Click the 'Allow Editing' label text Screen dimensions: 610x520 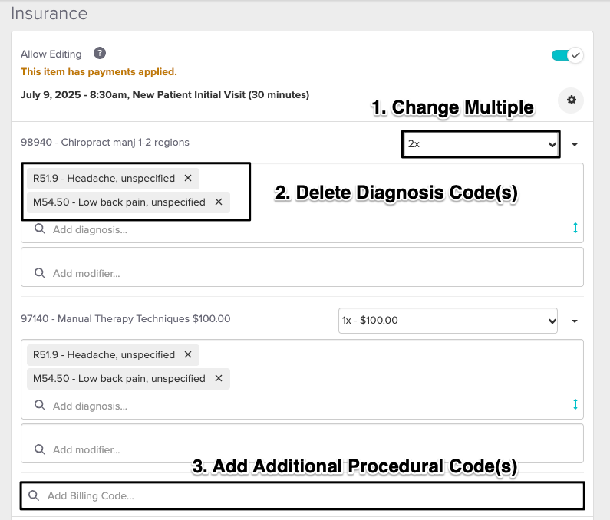point(51,54)
